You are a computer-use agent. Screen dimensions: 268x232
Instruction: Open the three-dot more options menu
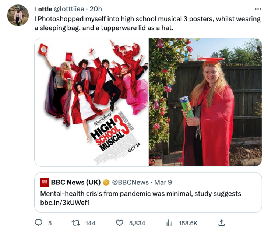[x=257, y=9]
